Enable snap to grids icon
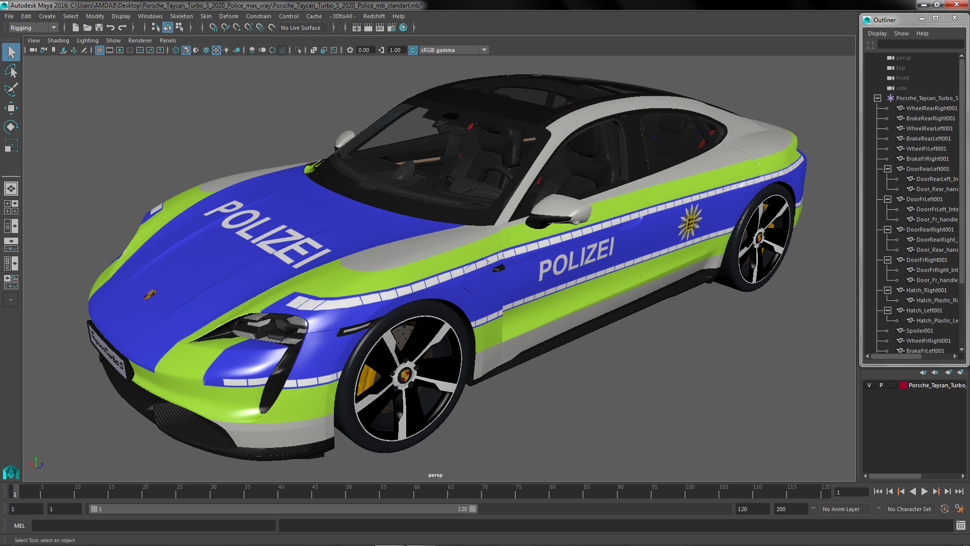 tap(214, 28)
